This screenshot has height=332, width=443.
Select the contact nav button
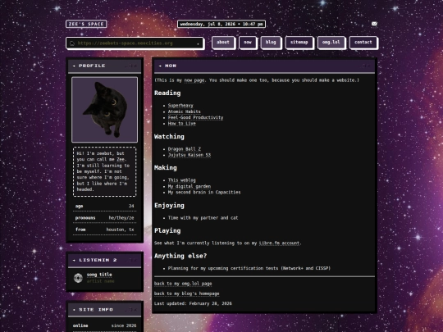pyautogui.click(x=363, y=43)
